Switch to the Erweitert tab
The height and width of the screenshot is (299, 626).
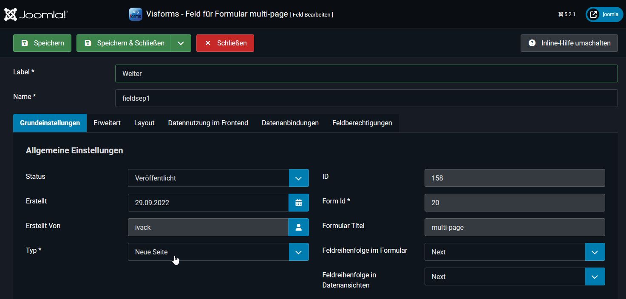[107, 123]
